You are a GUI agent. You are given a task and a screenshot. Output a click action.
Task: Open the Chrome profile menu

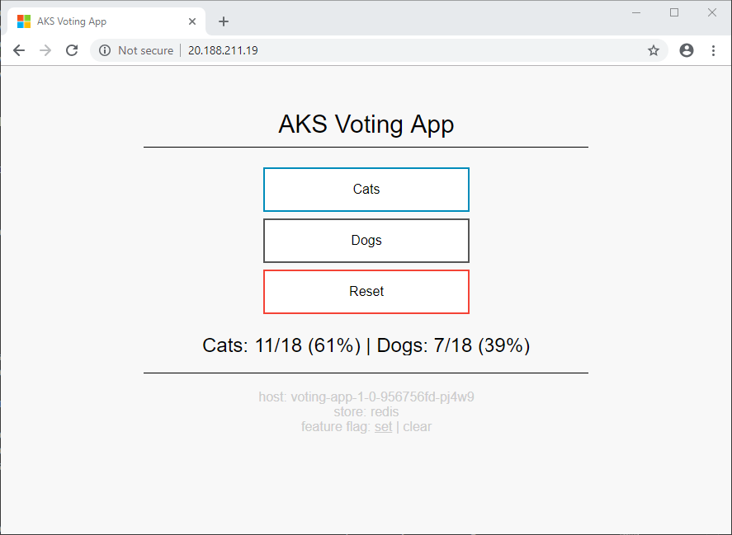(687, 50)
